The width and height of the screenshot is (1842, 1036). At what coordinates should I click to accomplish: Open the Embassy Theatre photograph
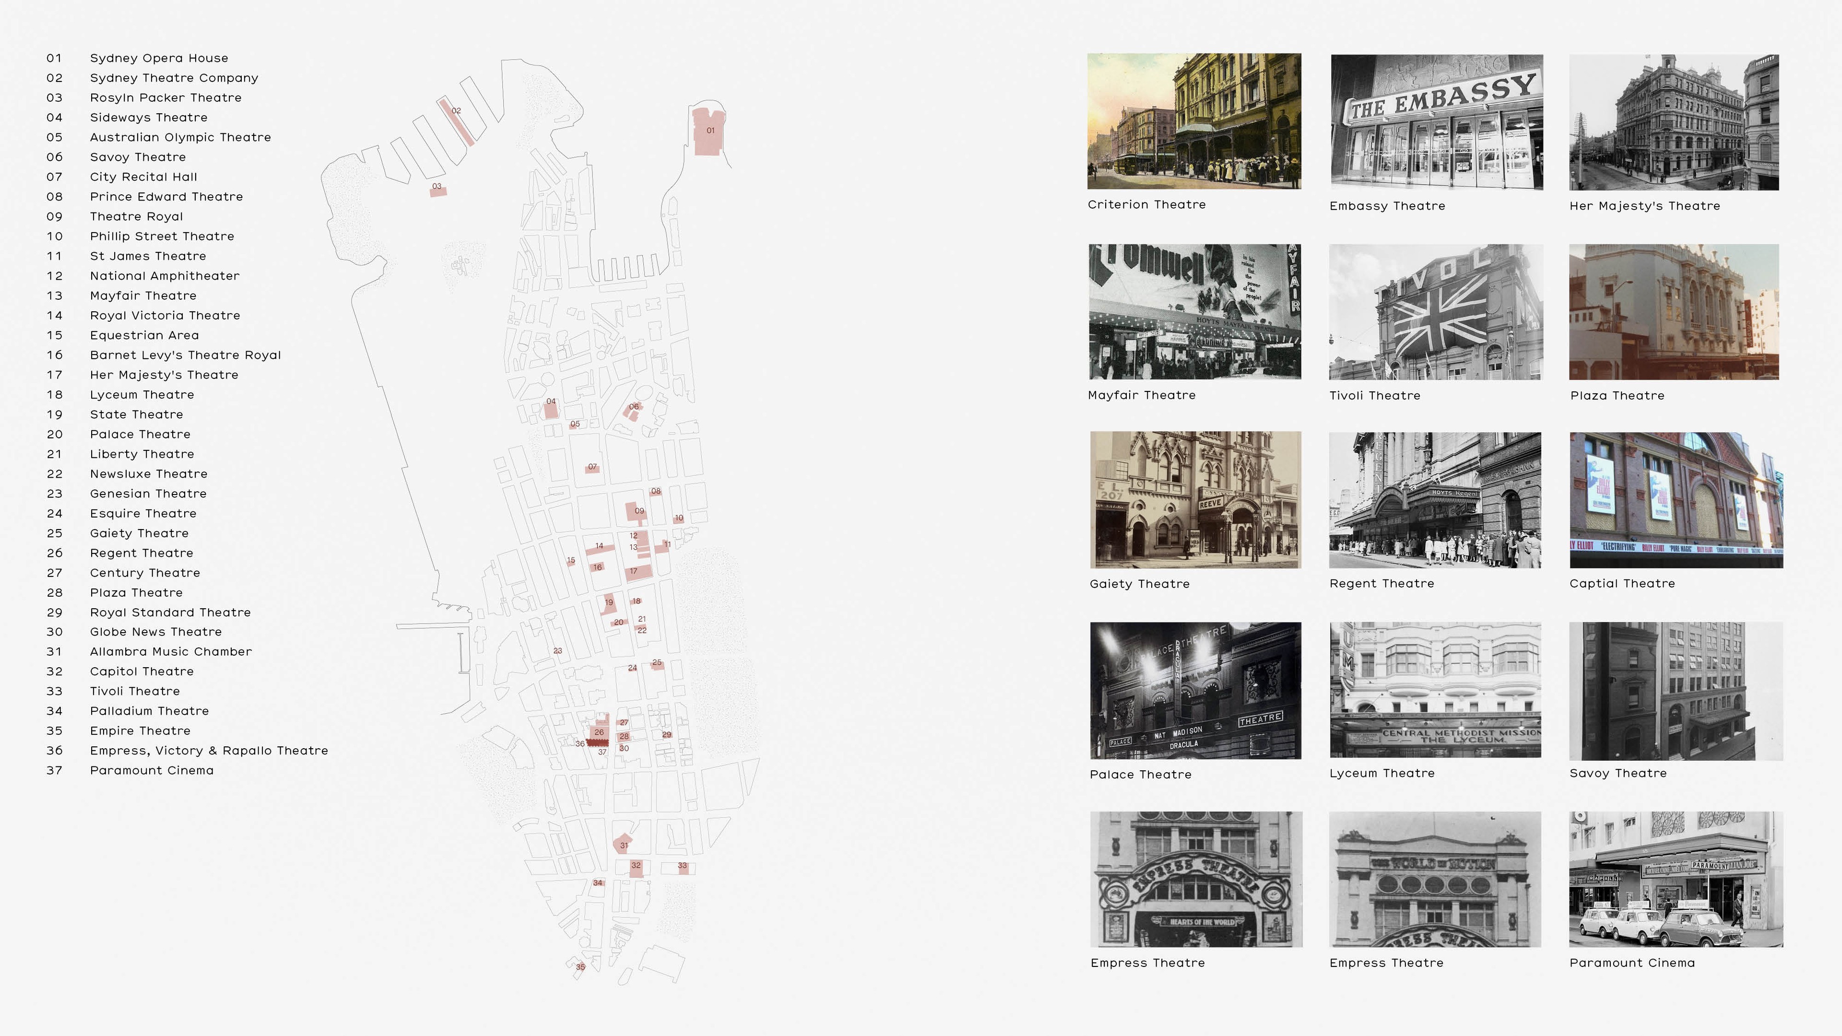point(1436,121)
